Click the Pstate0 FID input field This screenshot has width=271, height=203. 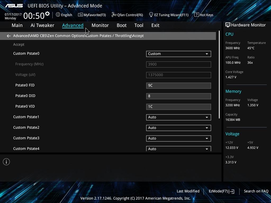[x=179, y=86]
